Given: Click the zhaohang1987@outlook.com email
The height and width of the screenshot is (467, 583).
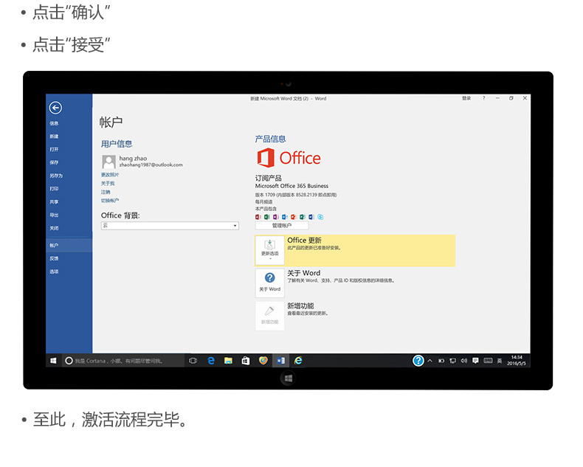Looking at the screenshot, I should 151,165.
